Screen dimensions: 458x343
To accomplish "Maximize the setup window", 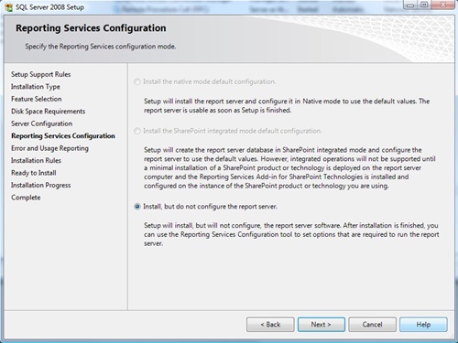I will click(x=424, y=5).
